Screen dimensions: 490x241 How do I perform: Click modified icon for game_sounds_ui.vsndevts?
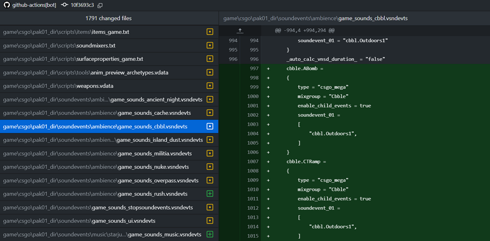pos(210,221)
